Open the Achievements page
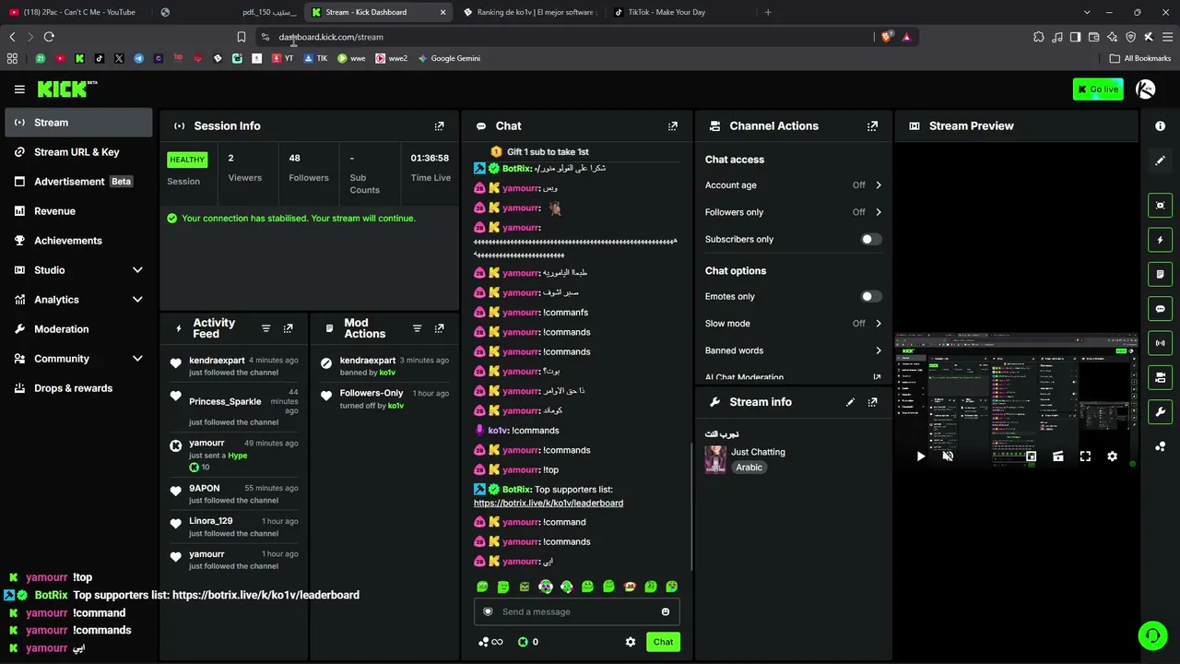This screenshot has height=664, width=1180. (78, 241)
